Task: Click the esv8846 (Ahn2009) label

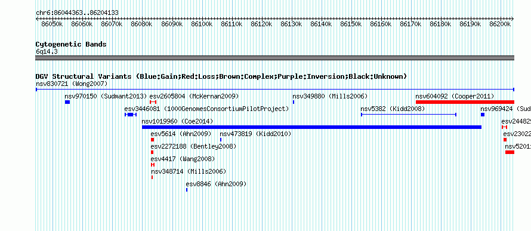Action: click(216, 184)
